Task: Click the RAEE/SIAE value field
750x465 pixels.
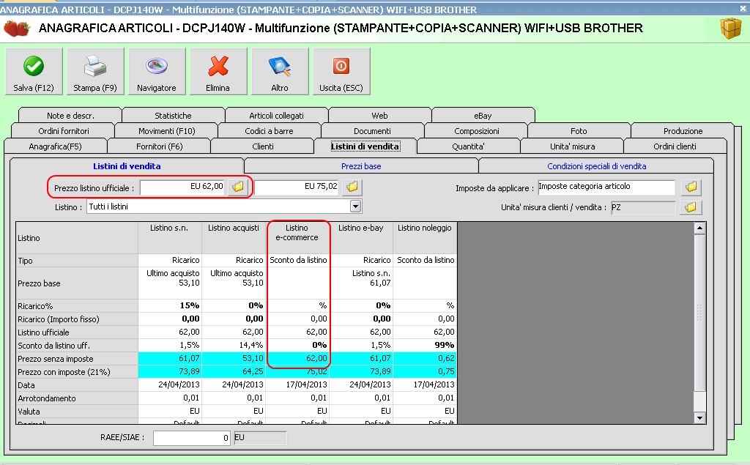Action: 192,438
